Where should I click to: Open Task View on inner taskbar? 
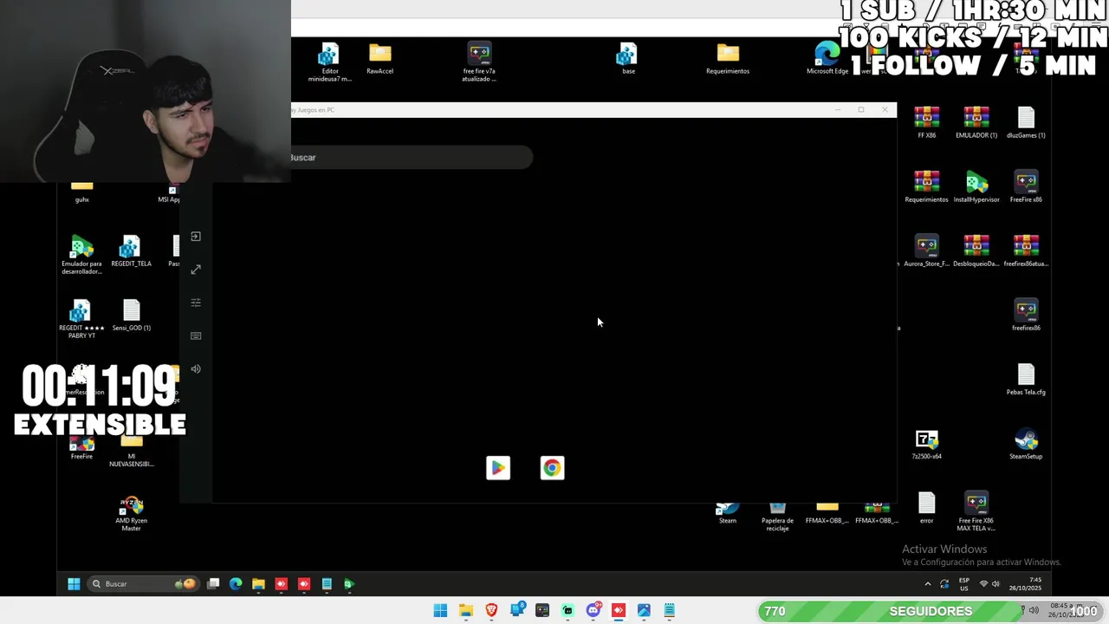213,584
